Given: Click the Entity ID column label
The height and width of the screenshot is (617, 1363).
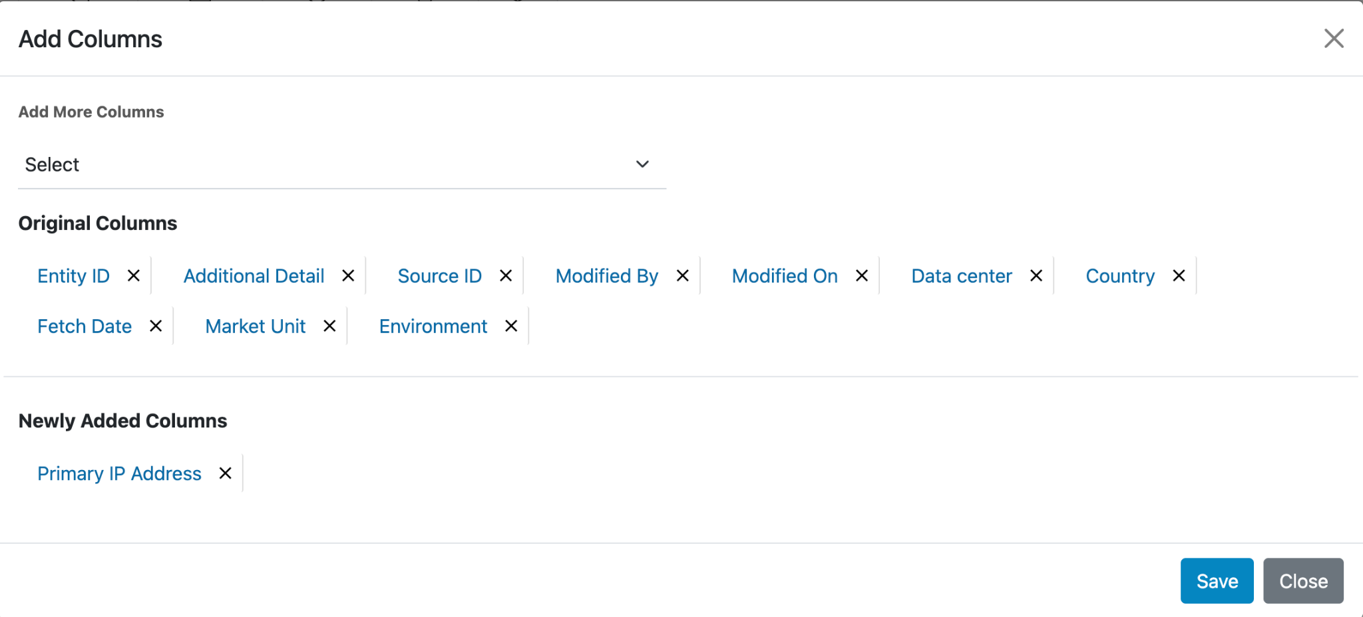Looking at the screenshot, I should click(73, 276).
